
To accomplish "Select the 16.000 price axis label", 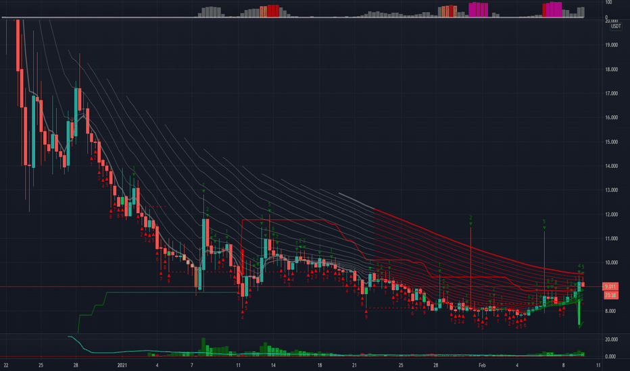I will coord(612,117).
